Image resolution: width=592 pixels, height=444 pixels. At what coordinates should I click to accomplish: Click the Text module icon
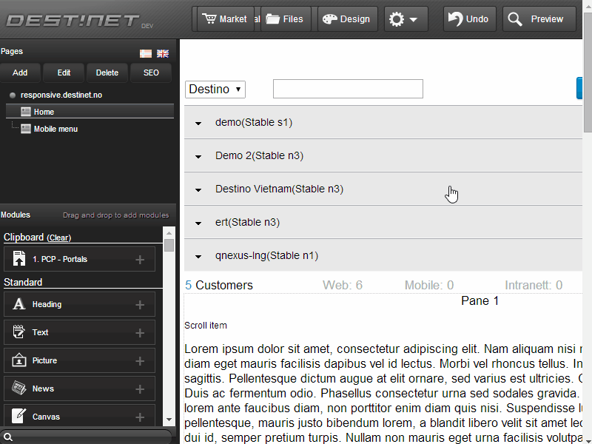click(x=17, y=332)
